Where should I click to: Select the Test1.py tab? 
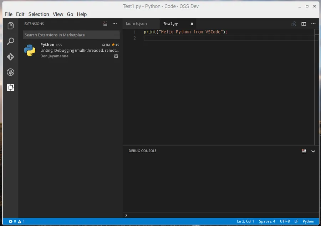point(170,24)
